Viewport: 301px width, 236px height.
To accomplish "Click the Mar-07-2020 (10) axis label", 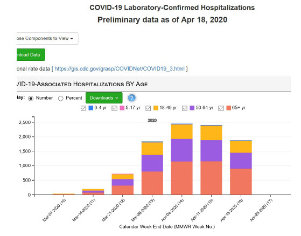I will click(54, 210).
